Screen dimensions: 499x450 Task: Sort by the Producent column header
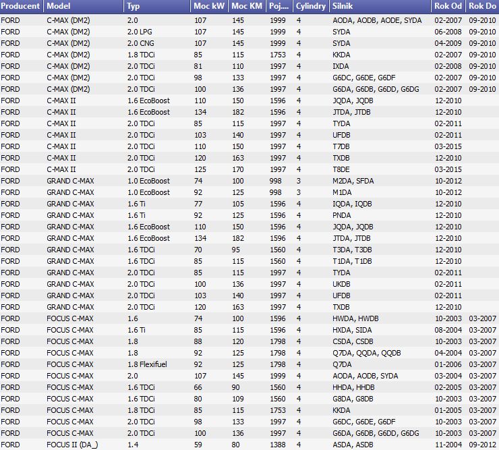(21, 6)
